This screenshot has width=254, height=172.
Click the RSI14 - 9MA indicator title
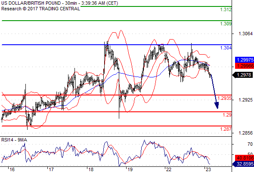coord(14,140)
